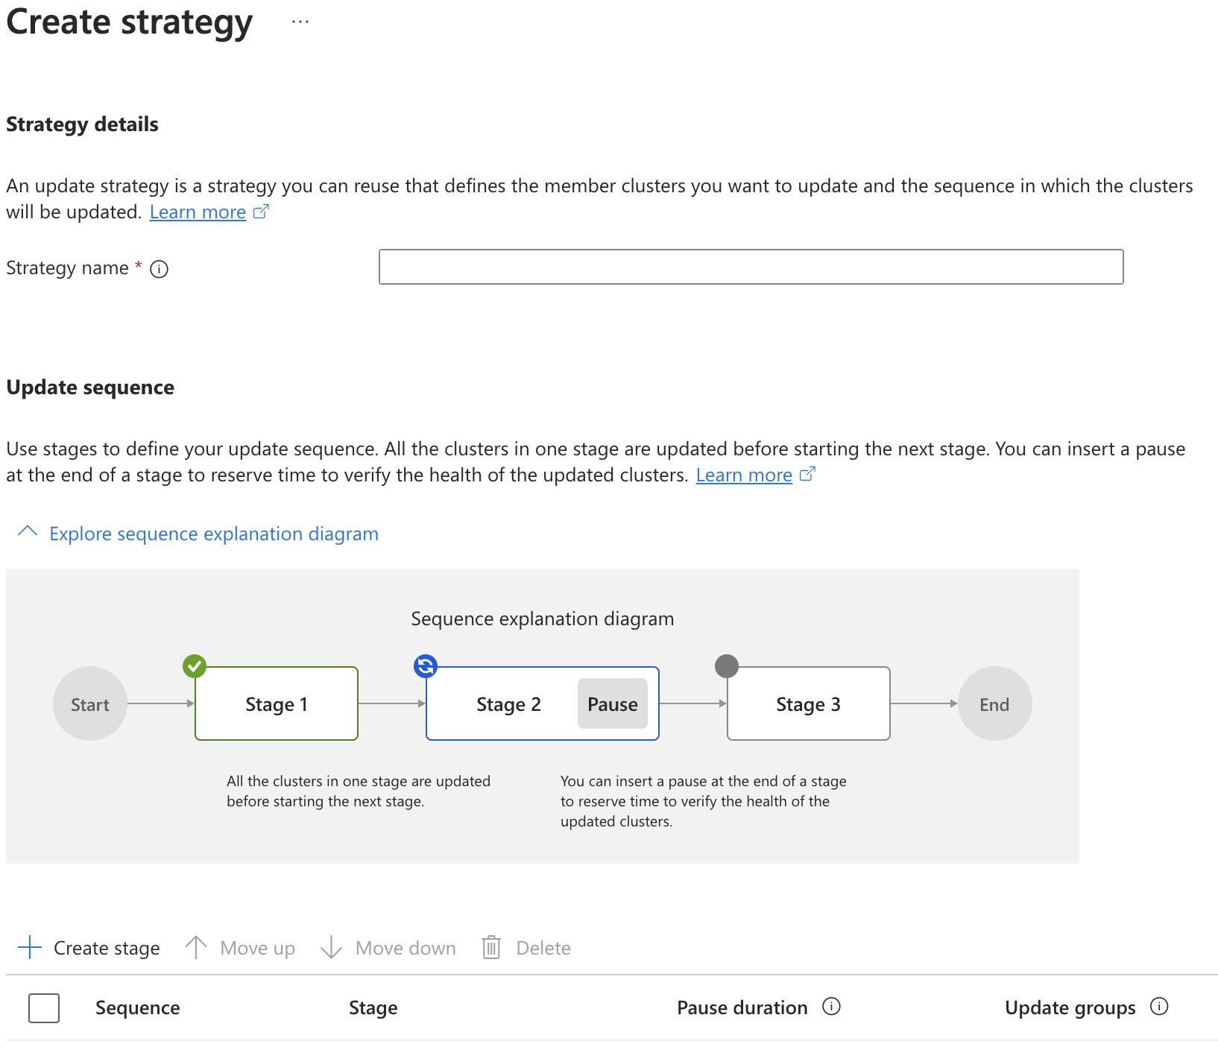Image resolution: width=1218 pixels, height=1047 pixels.
Task: Click the Delete trash icon
Action: 490,947
